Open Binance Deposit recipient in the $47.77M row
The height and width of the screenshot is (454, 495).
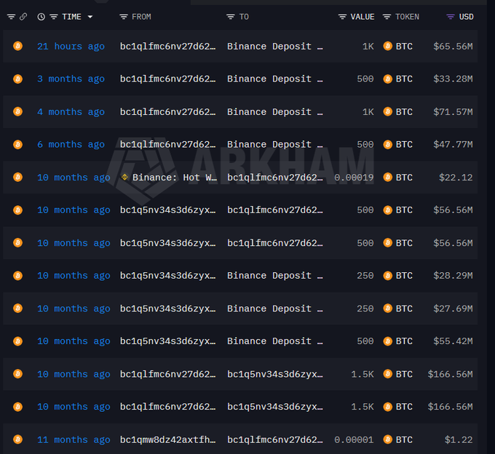pyautogui.click(x=275, y=145)
